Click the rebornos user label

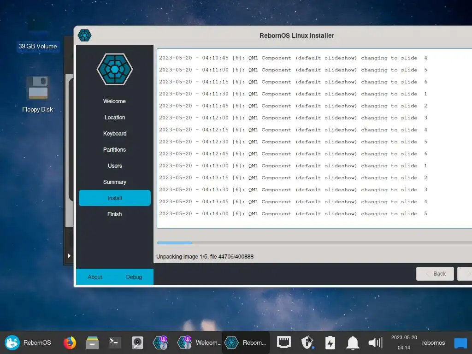433,342
